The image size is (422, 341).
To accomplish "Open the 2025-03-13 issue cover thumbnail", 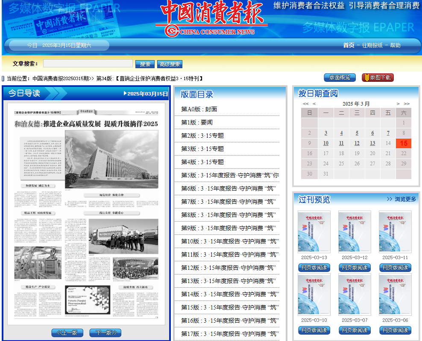I will pyautogui.click(x=314, y=232).
